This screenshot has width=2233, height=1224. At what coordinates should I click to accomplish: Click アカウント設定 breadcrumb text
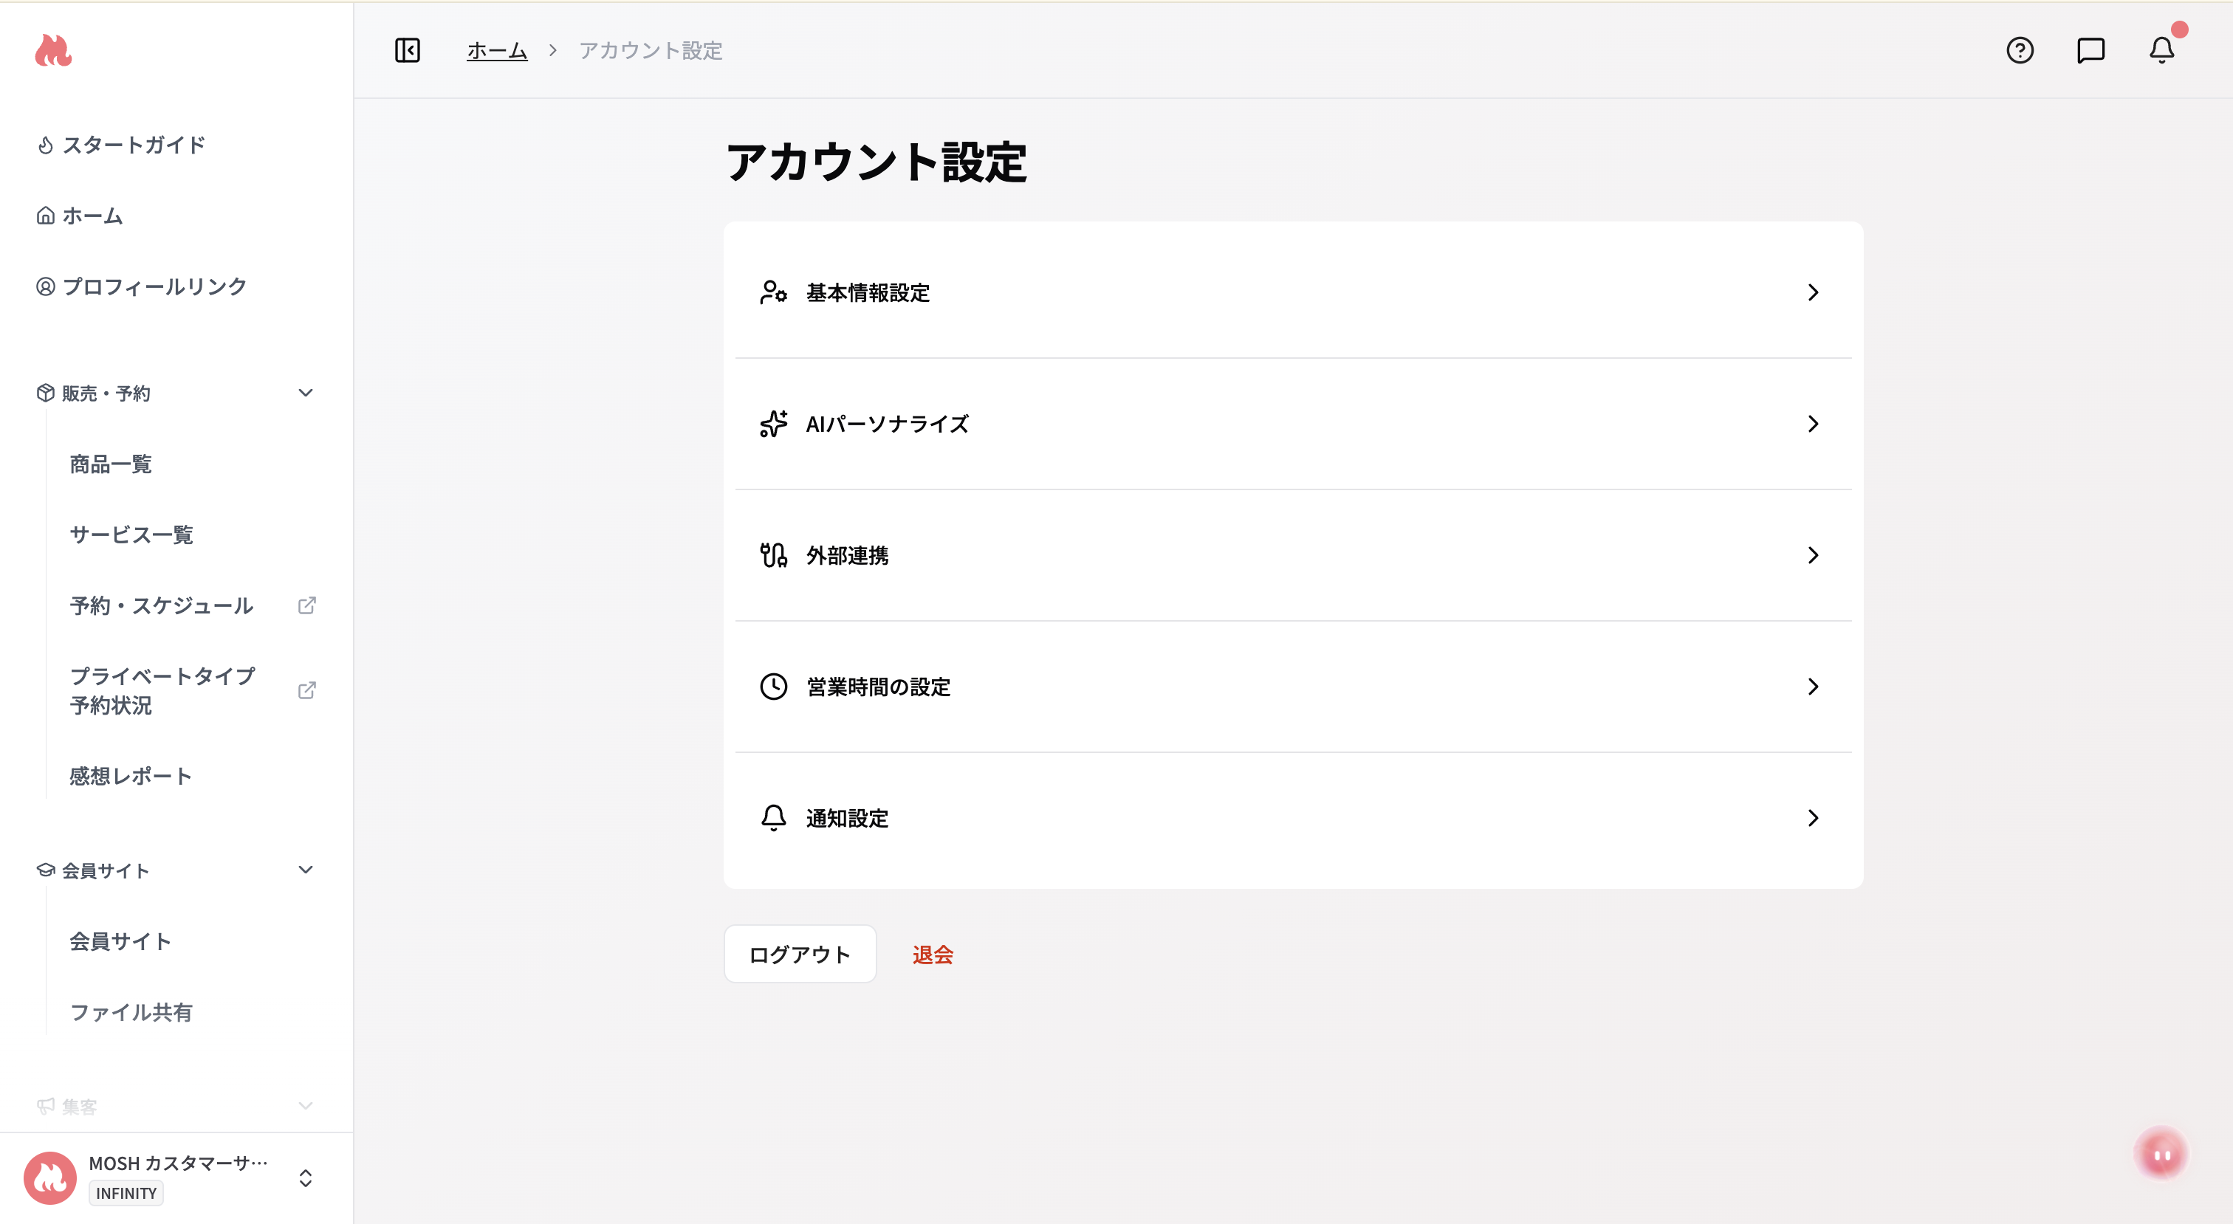click(x=651, y=50)
